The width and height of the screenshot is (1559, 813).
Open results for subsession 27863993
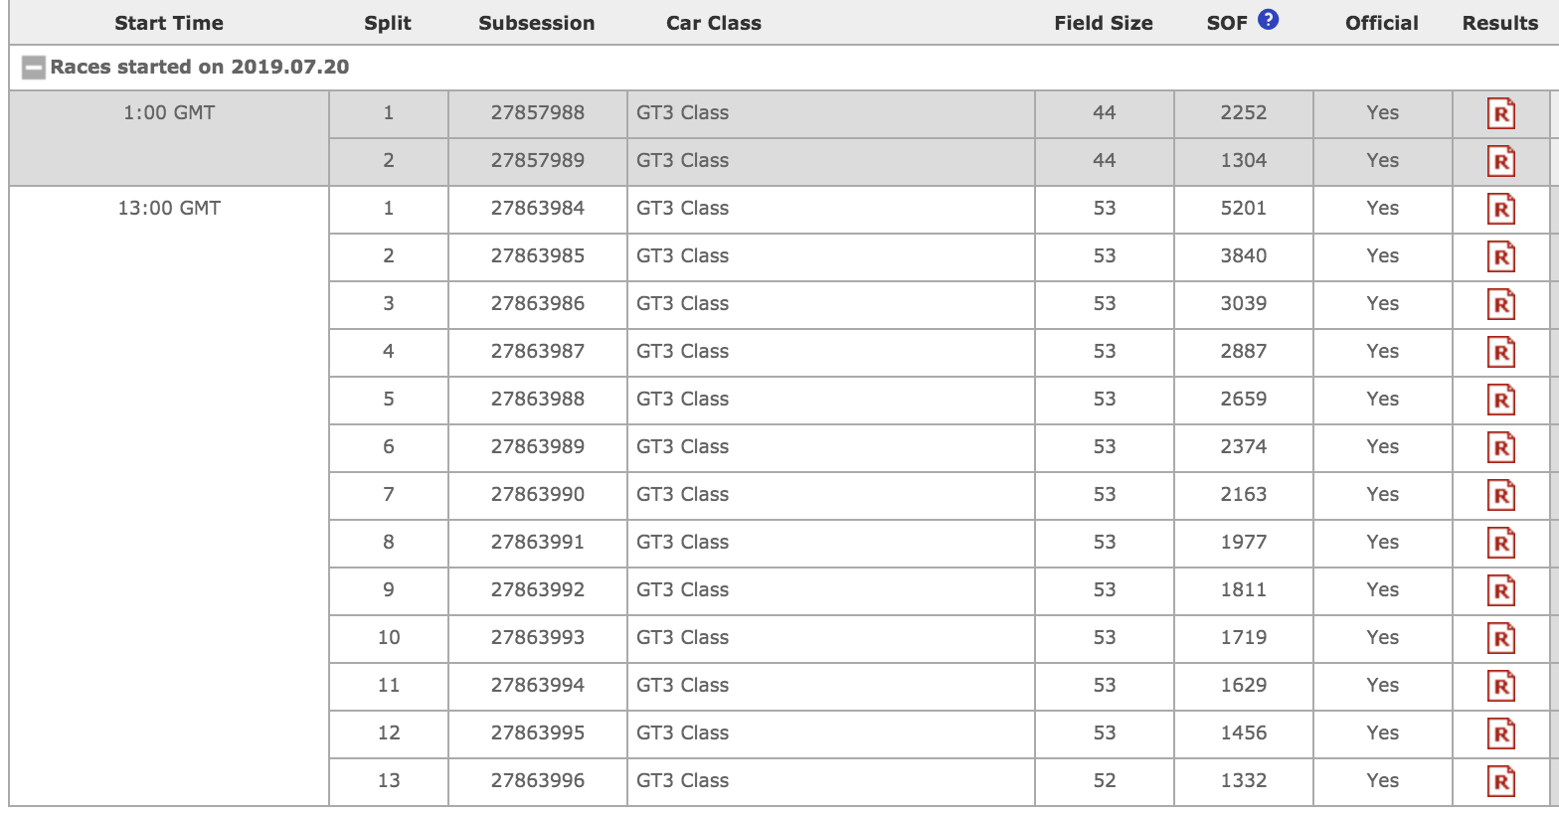[1501, 639]
